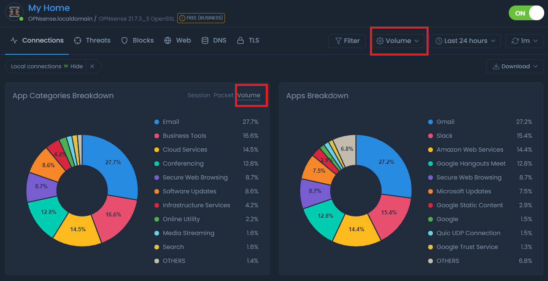The image size is (548, 281).
Task: Expand the 1m refresh interval dropdown
Action: 524,41
